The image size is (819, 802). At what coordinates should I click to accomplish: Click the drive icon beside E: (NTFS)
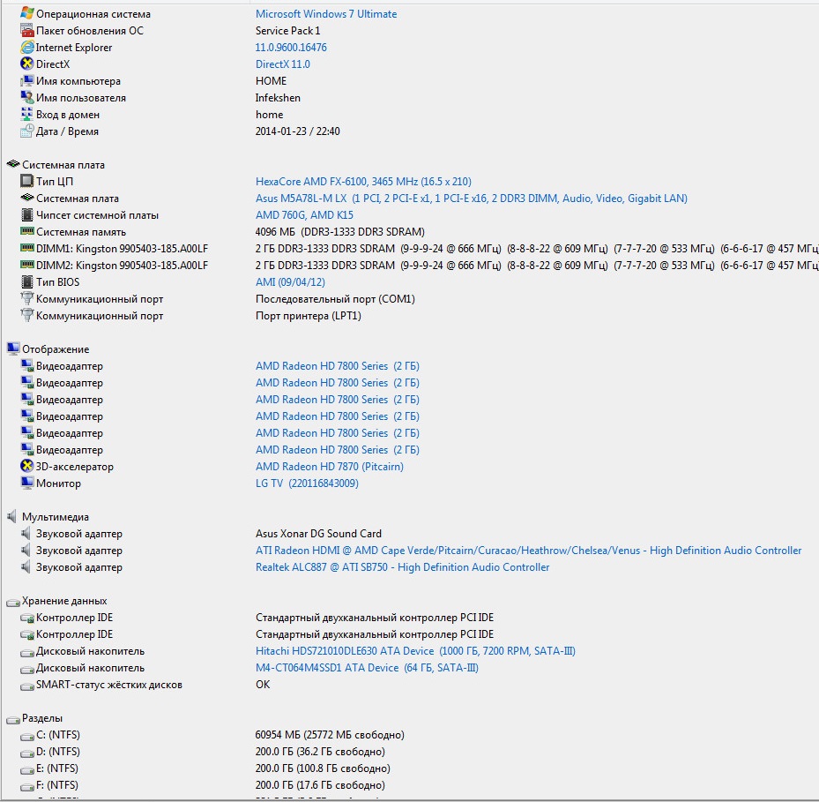(x=27, y=769)
